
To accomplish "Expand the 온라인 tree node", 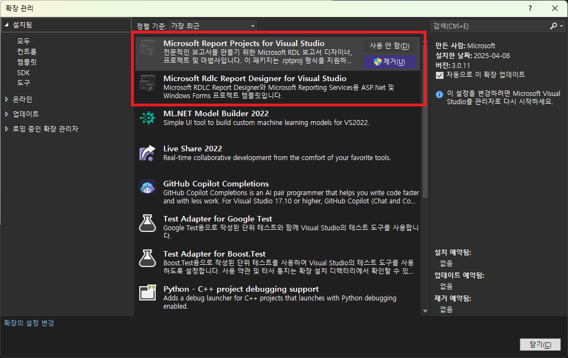I will coord(7,99).
